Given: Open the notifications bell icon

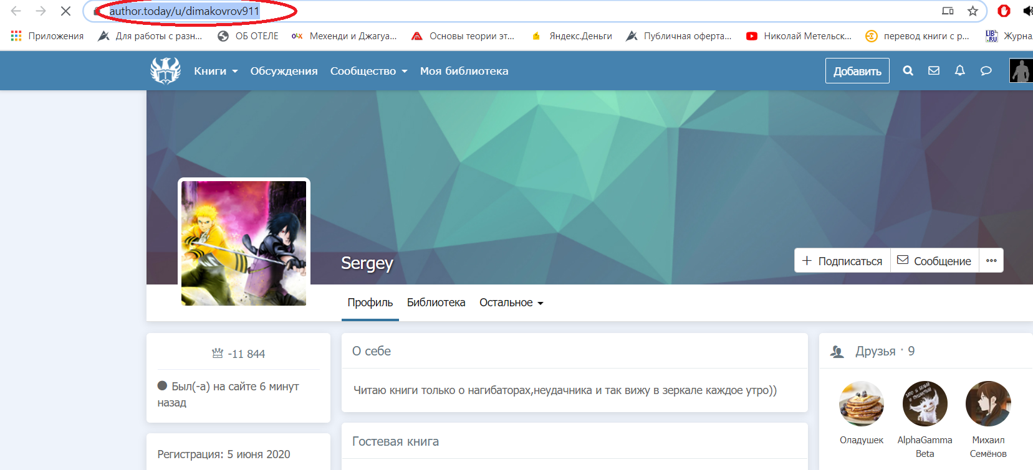Looking at the screenshot, I should [960, 71].
